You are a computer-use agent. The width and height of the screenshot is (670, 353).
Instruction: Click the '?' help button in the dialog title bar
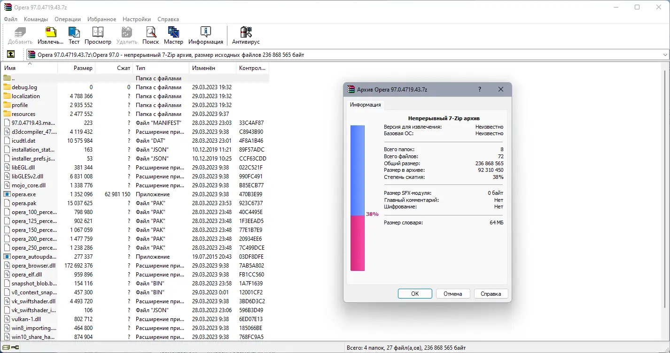pos(480,89)
